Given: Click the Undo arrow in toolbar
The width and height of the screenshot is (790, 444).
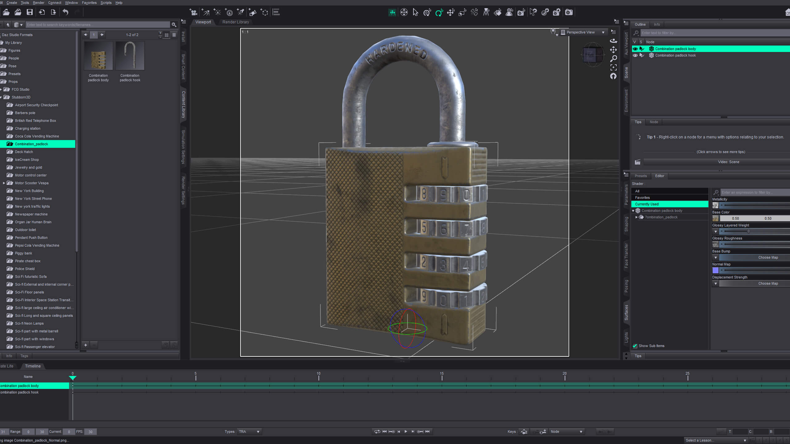Looking at the screenshot, I should pos(65,12).
